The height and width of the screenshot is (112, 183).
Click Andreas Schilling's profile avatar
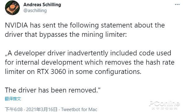coord(12,8)
